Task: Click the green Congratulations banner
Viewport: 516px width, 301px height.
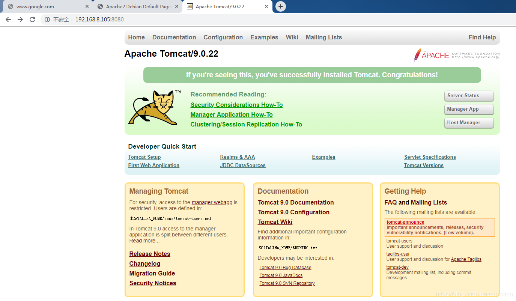Action: point(312,75)
